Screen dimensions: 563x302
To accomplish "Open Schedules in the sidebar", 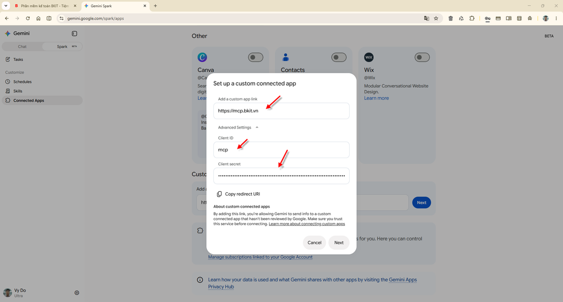I will (42, 82).
